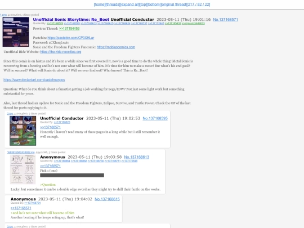Jump using the [top] navigation link
304x228 pixels.
pos(143,5)
